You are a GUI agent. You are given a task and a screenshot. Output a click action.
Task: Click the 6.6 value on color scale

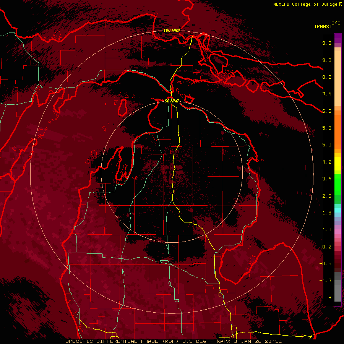pos(327,111)
